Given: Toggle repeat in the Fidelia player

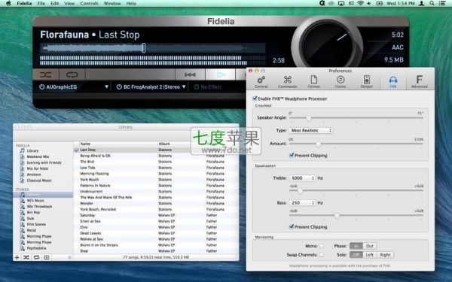Looking at the screenshot, I should 72,74.
